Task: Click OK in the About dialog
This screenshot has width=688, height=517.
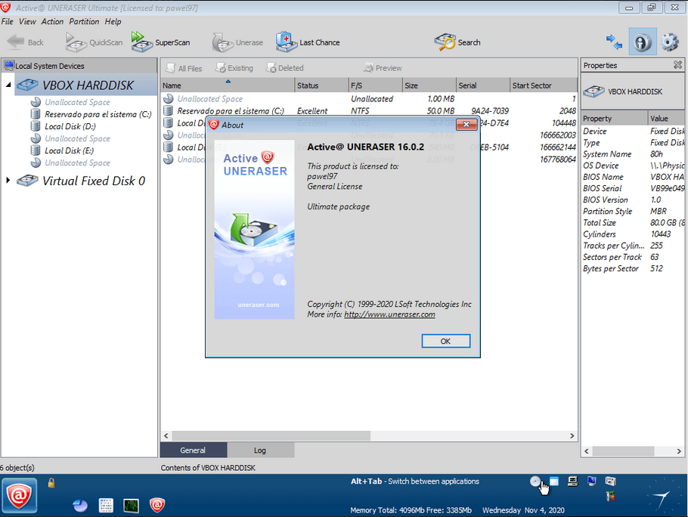Action: click(446, 341)
